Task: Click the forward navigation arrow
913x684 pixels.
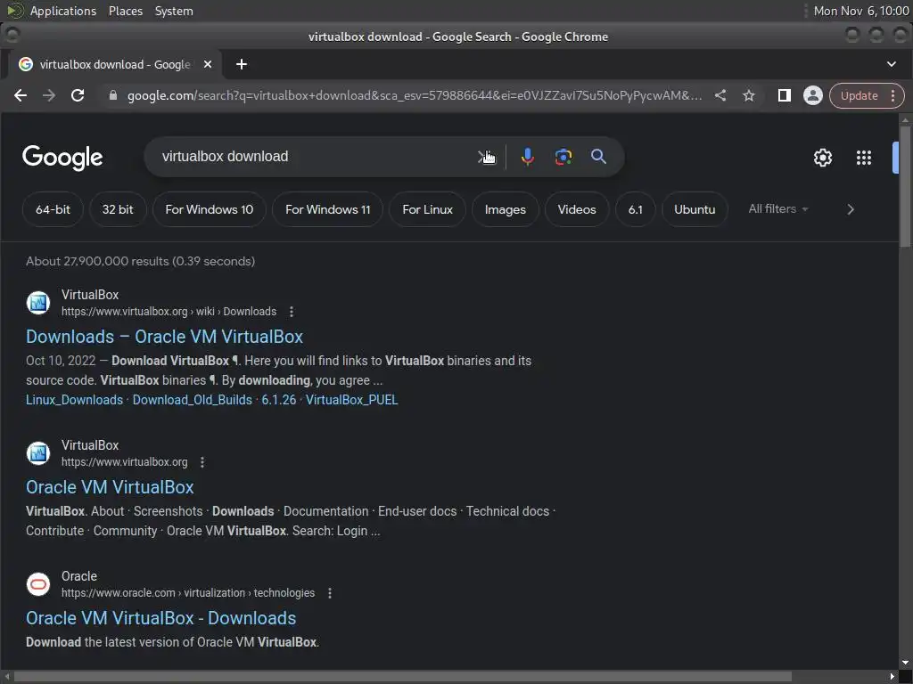Action: 49,95
